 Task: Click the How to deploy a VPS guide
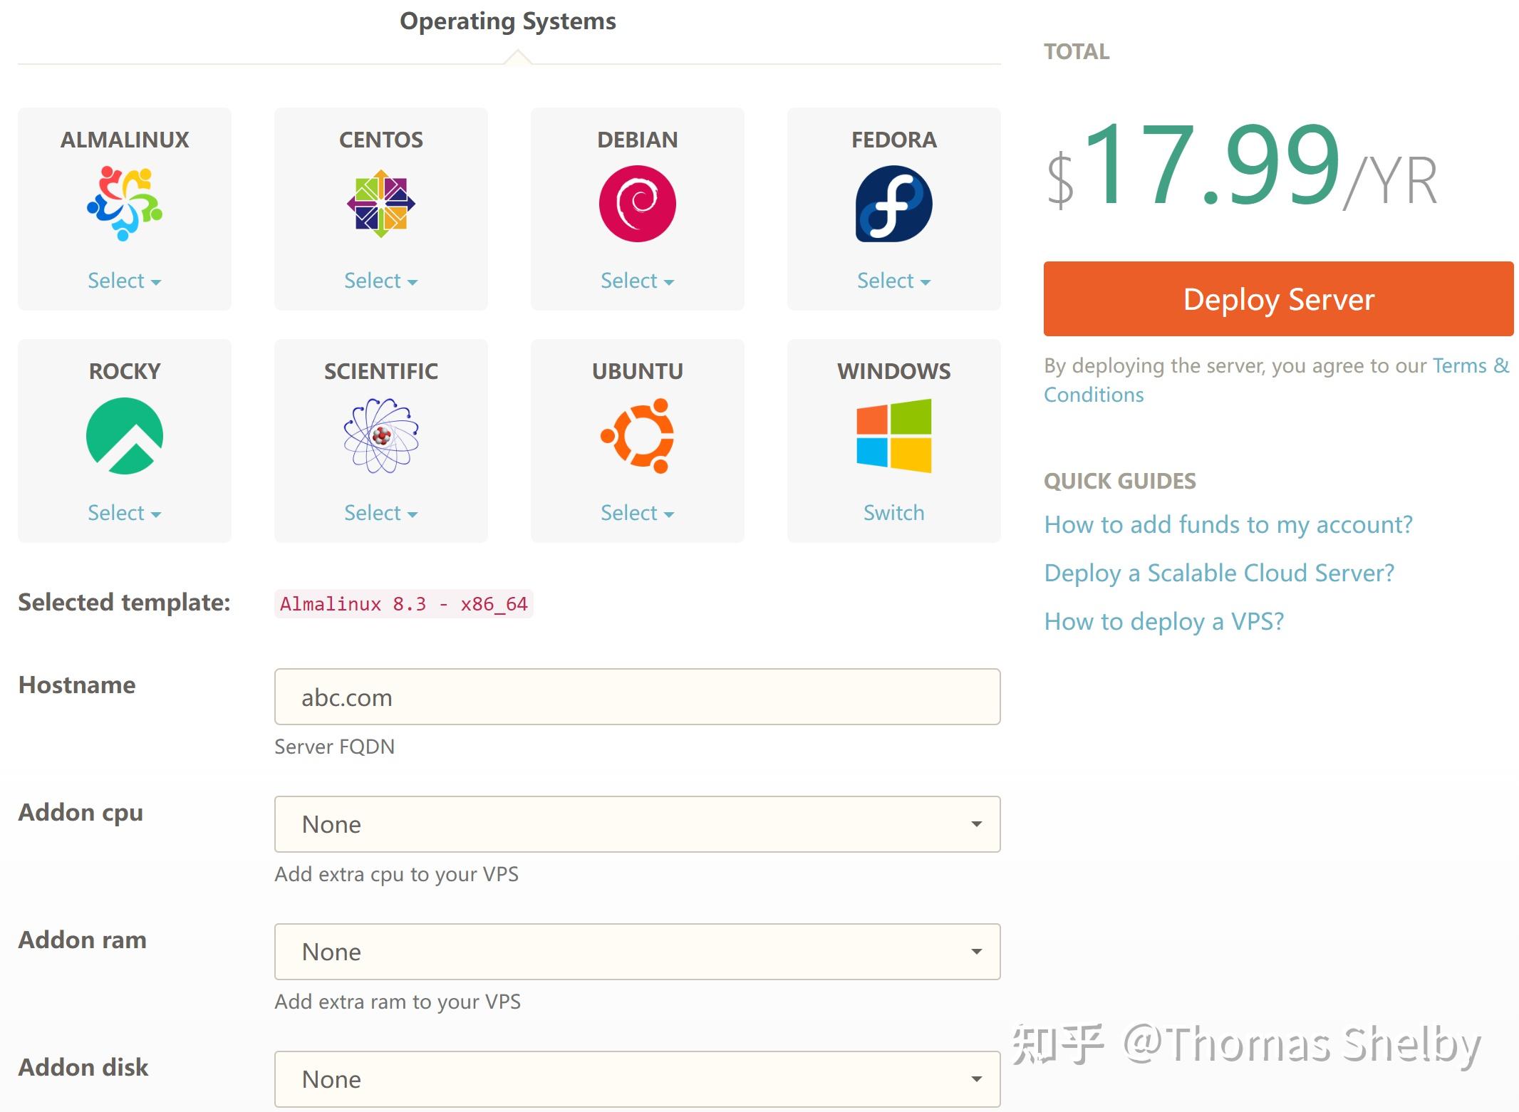[x=1163, y=621]
